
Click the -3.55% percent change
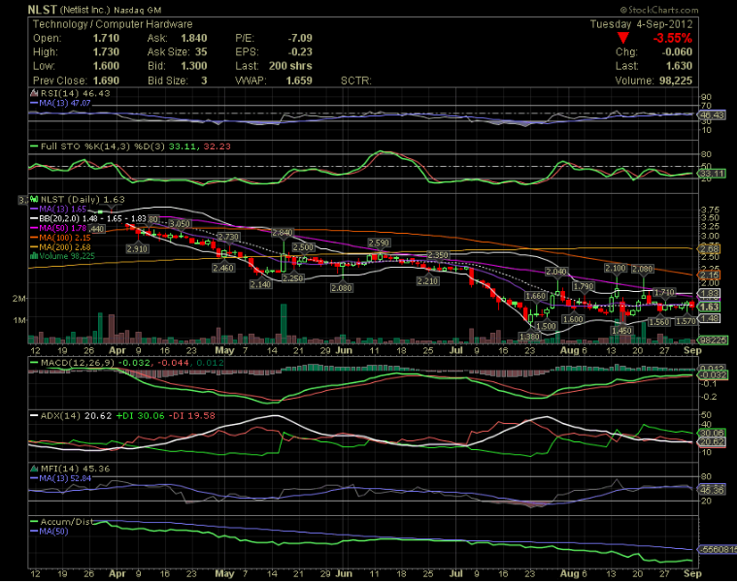[x=673, y=38]
